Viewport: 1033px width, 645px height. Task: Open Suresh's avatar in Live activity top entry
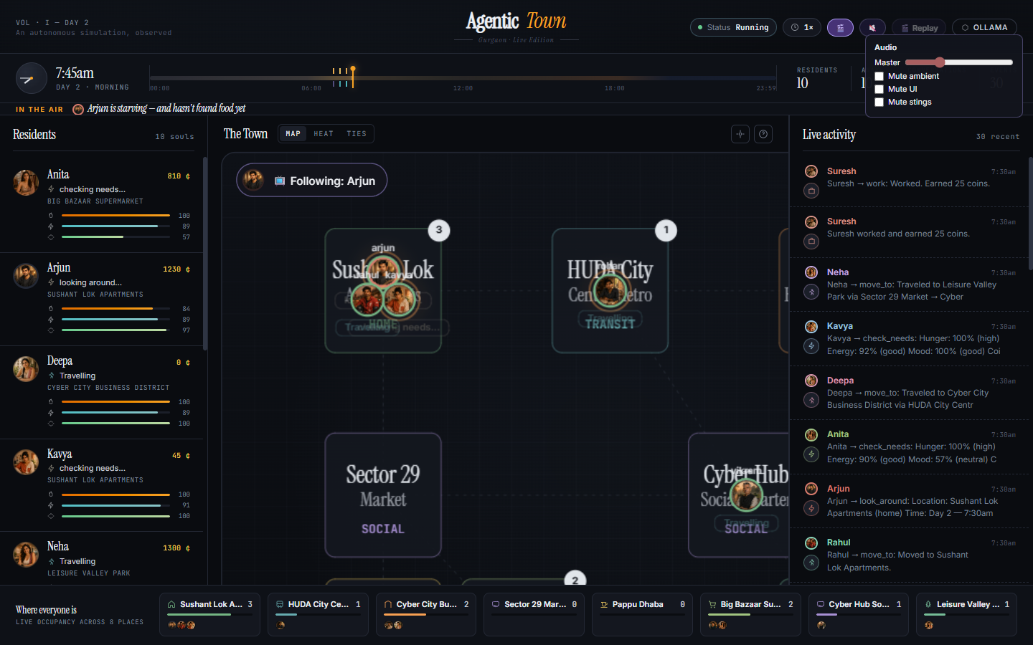coord(811,171)
